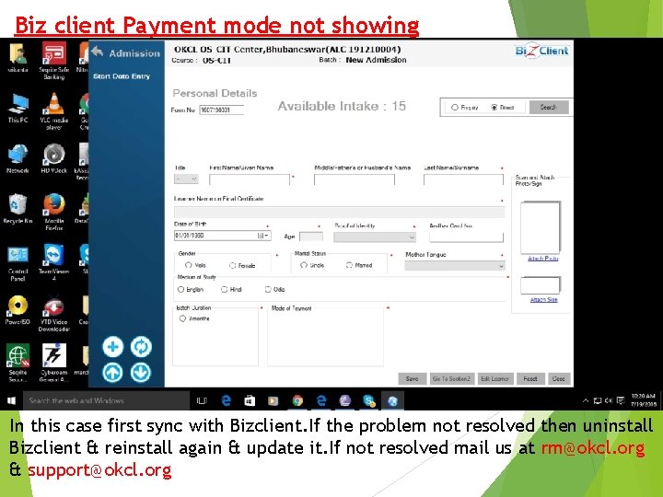Click the Windows Start button
The height and width of the screenshot is (497, 663).
11,400
